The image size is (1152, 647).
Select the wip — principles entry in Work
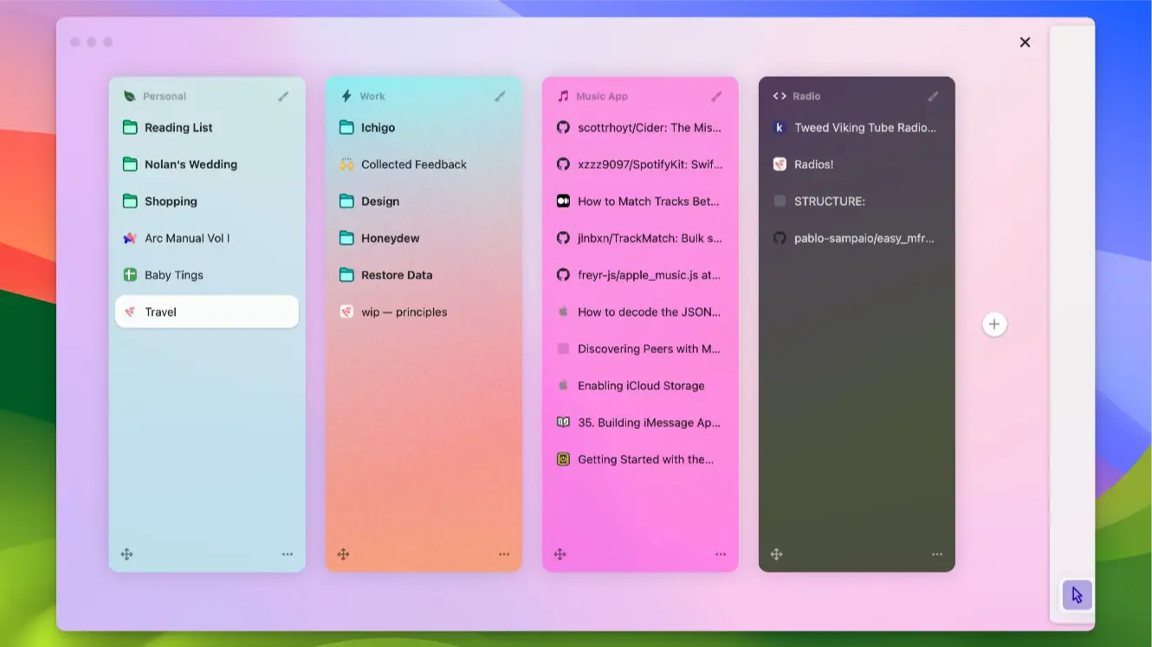pos(404,311)
